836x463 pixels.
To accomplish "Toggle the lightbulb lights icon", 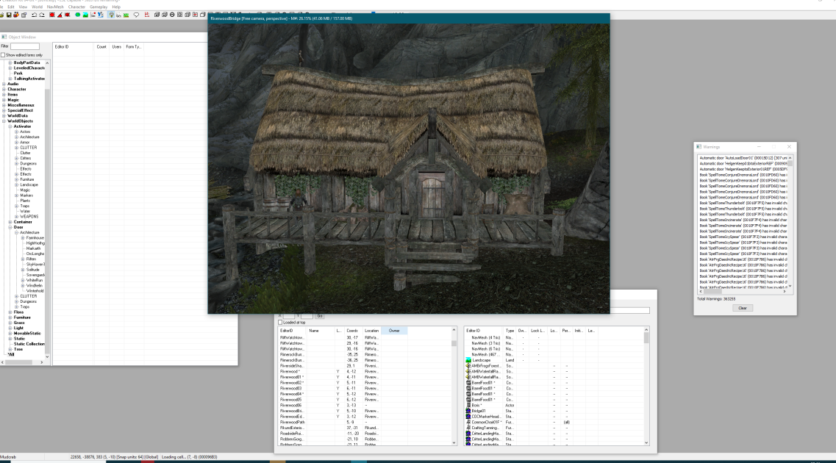I will (112, 15).
